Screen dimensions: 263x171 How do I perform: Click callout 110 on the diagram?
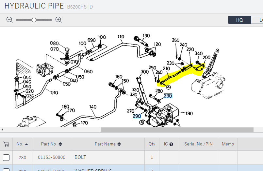point(121,37)
